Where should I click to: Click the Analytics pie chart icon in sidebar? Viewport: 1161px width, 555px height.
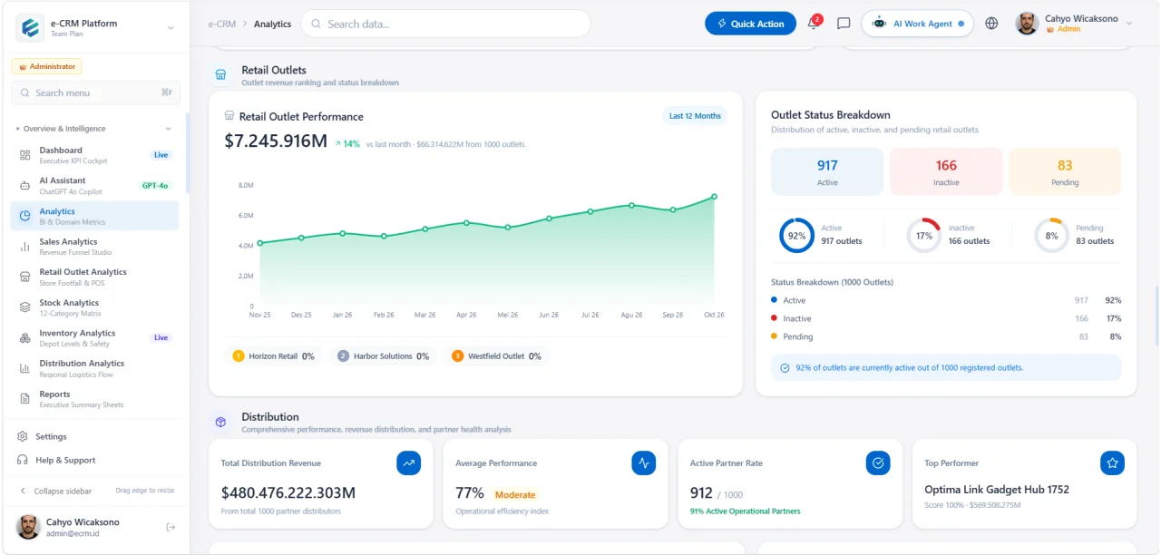click(24, 216)
